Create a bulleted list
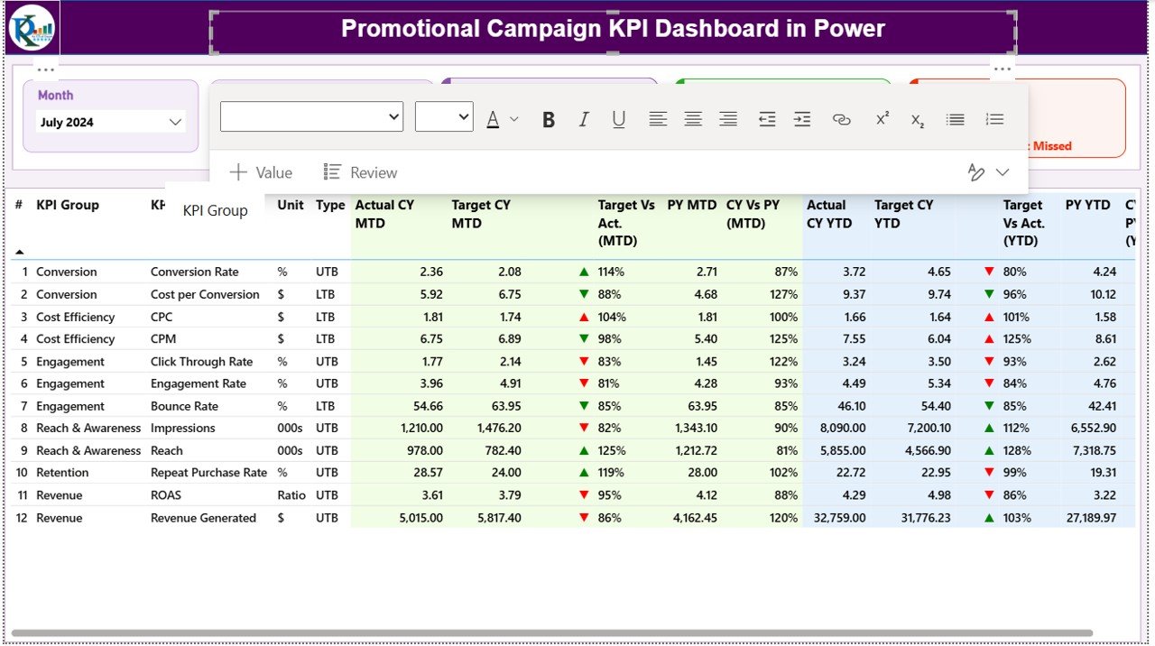 click(955, 118)
